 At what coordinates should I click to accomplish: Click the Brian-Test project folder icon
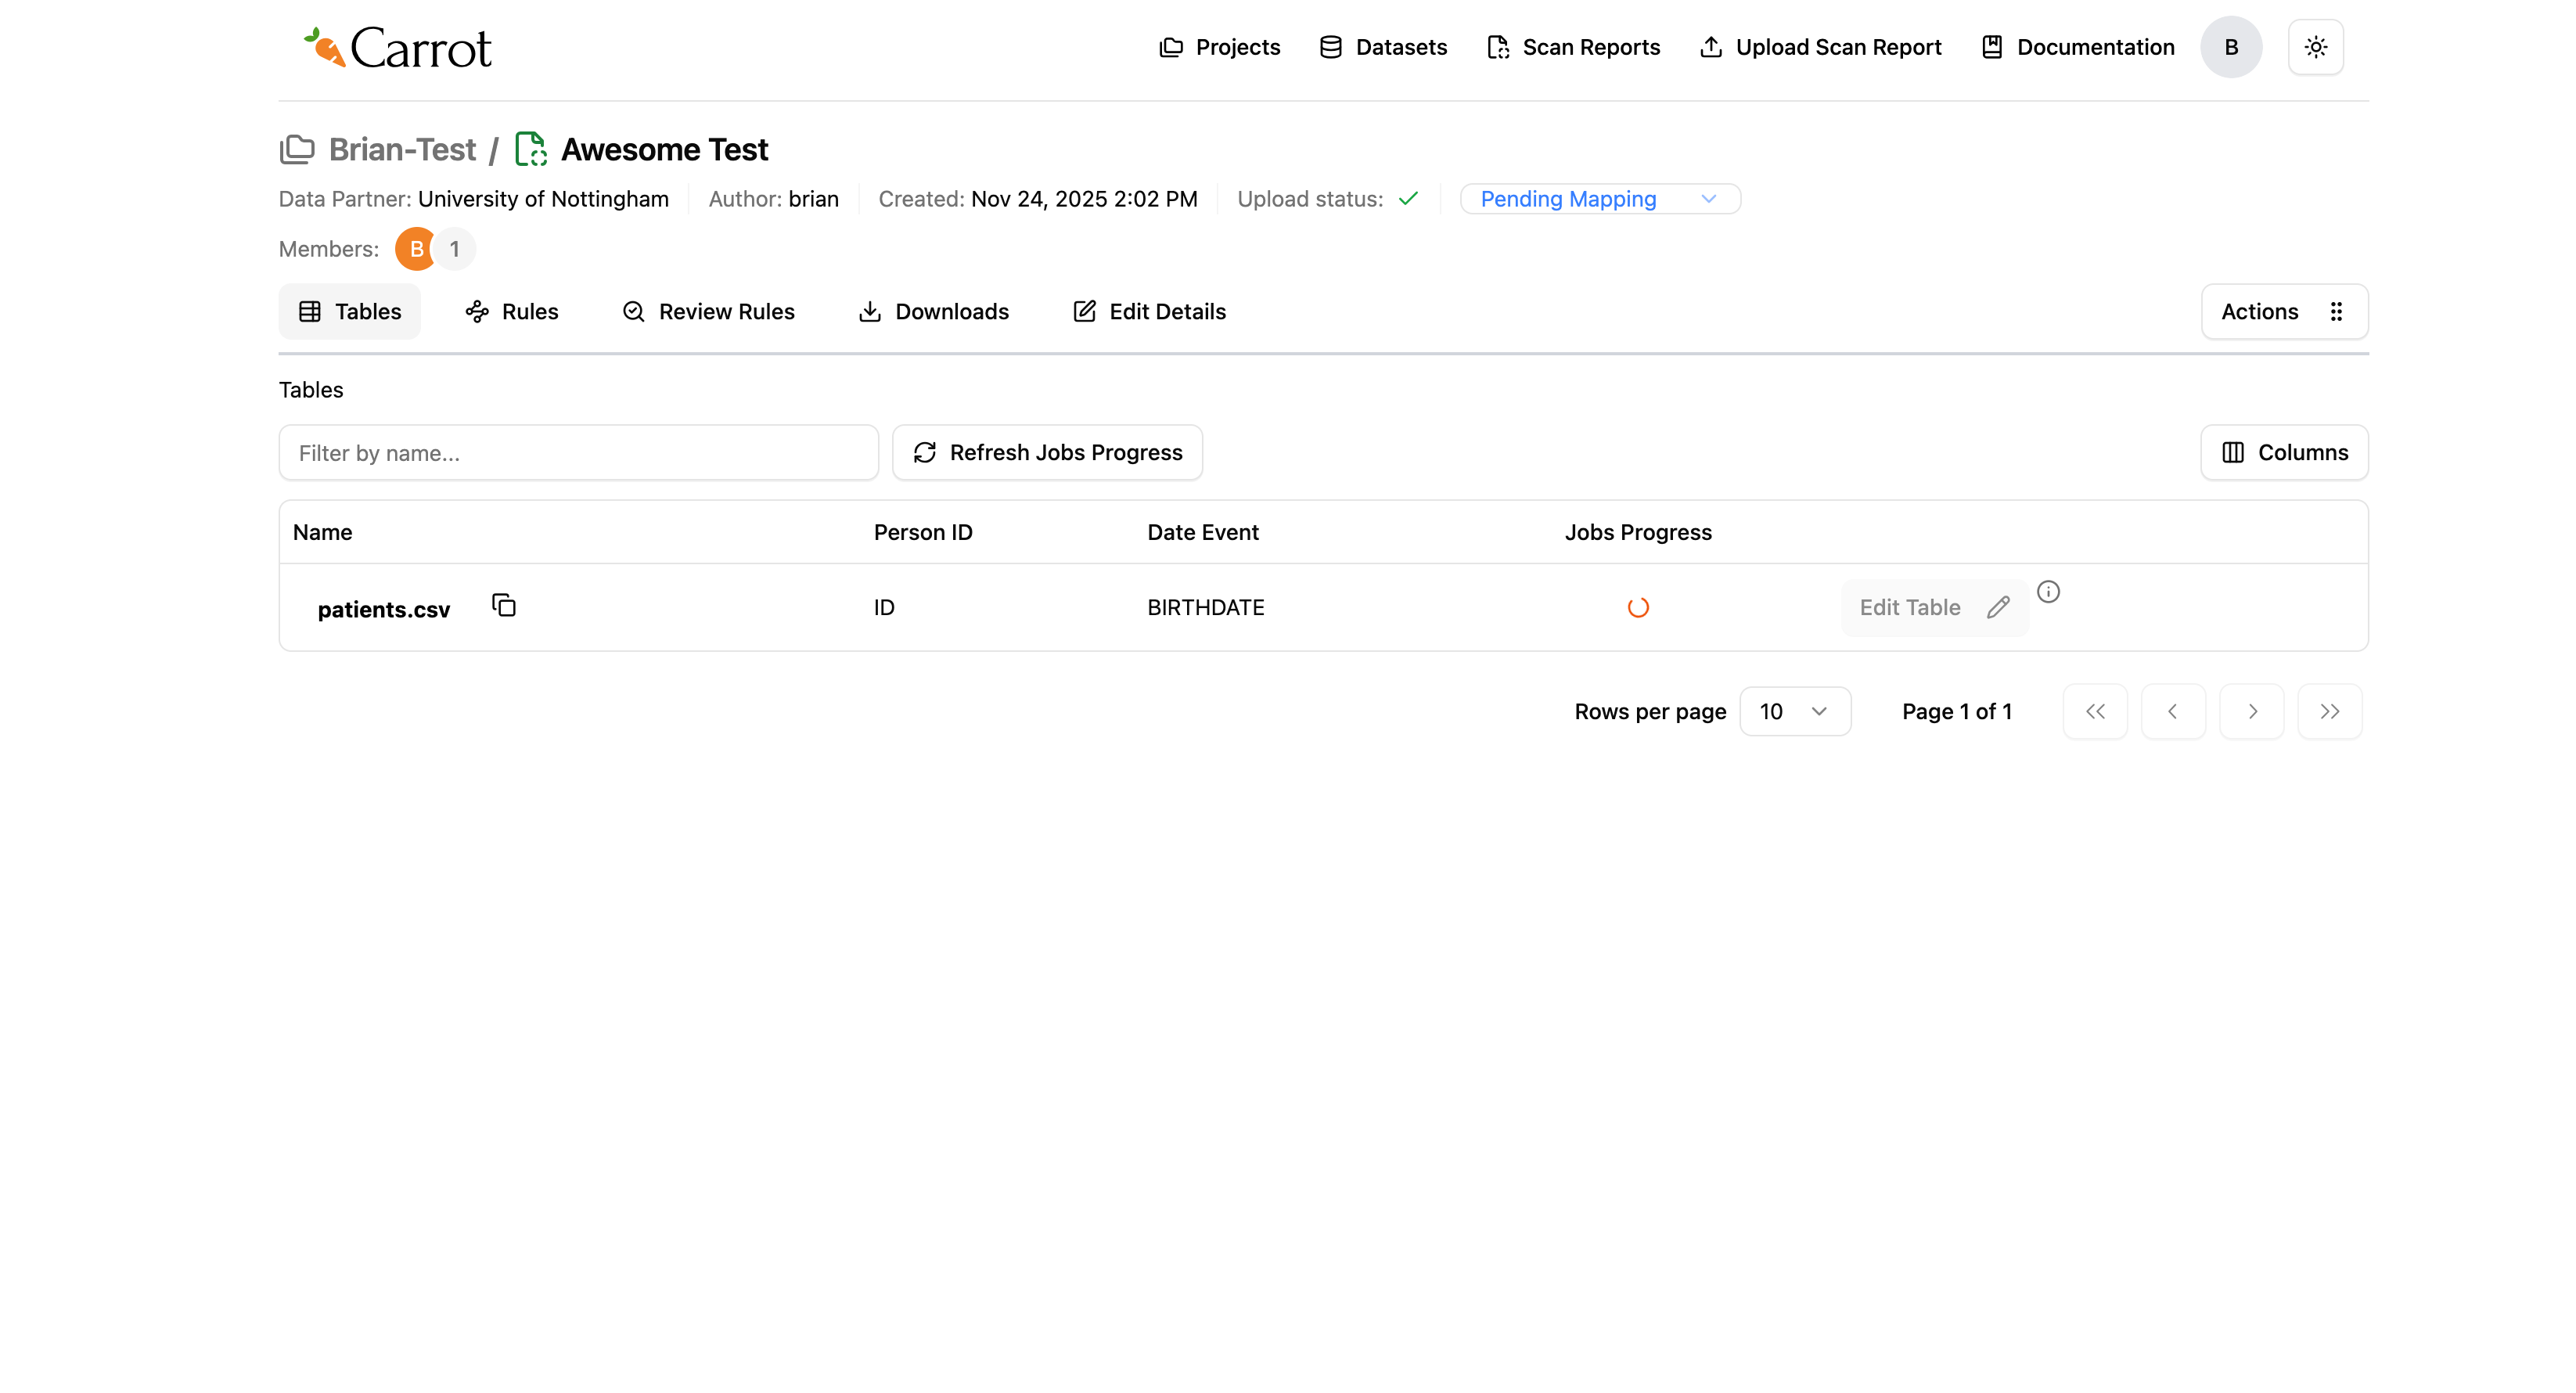click(297, 149)
